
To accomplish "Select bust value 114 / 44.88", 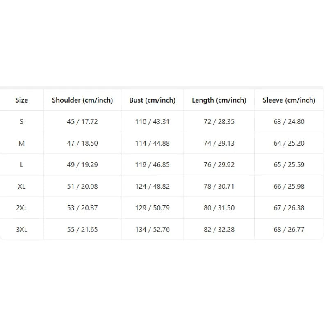I will pos(152,143).
